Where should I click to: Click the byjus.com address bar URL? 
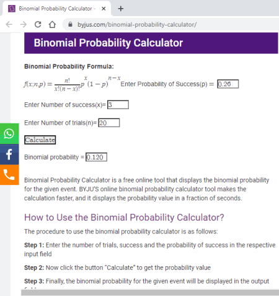coord(137,25)
